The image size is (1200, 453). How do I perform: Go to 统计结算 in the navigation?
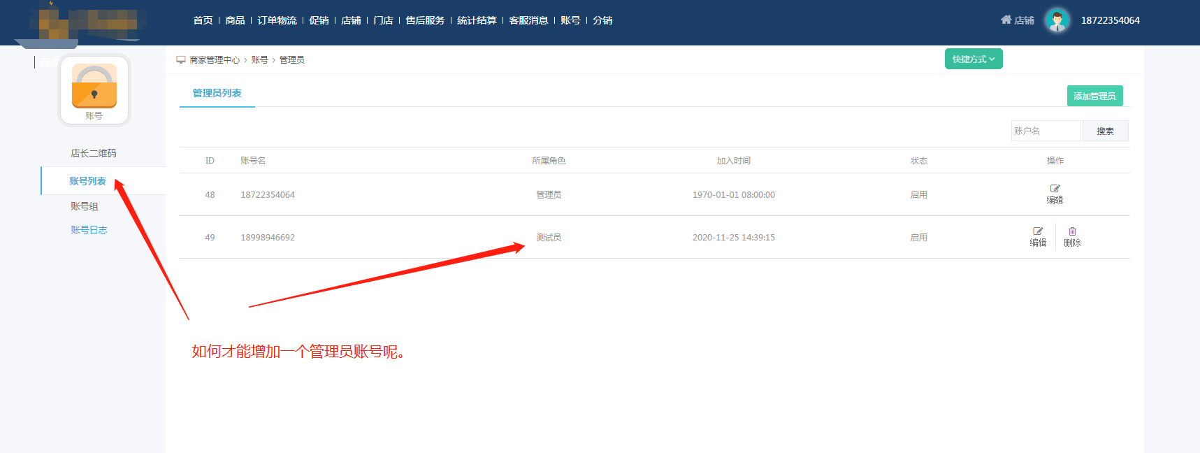click(477, 20)
